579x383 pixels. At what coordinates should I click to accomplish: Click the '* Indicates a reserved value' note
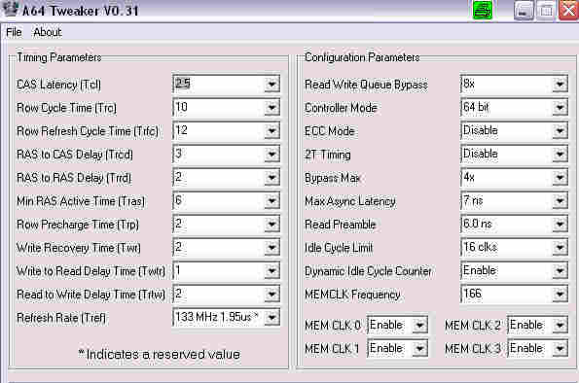point(160,354)
